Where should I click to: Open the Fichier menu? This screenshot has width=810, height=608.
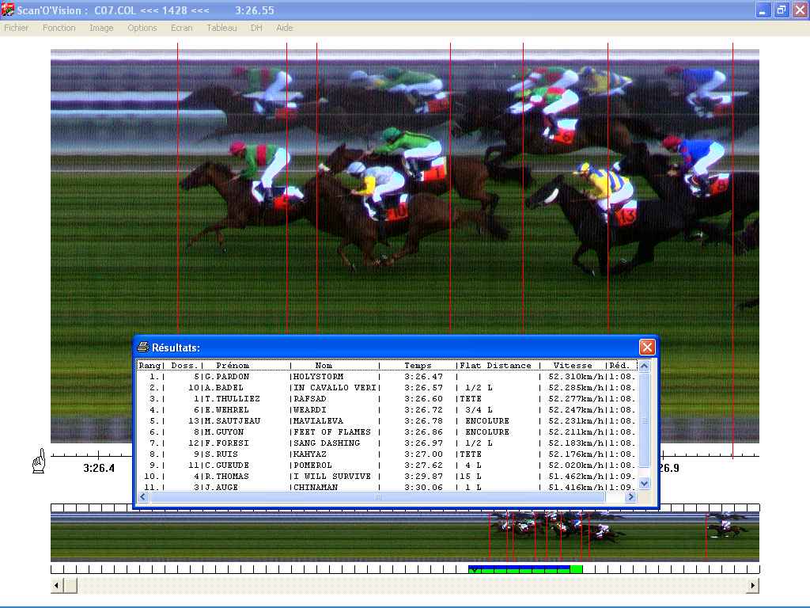point(16,28)
